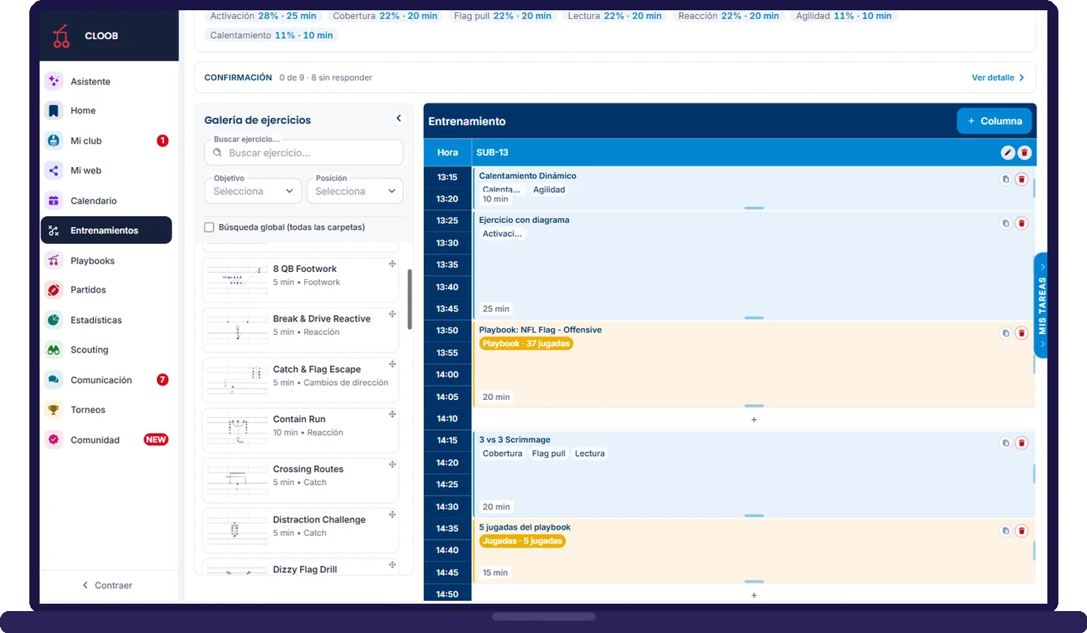
Task: Delete the SUB-13 column with the trash icon
Action: [x=1025, y=152]
